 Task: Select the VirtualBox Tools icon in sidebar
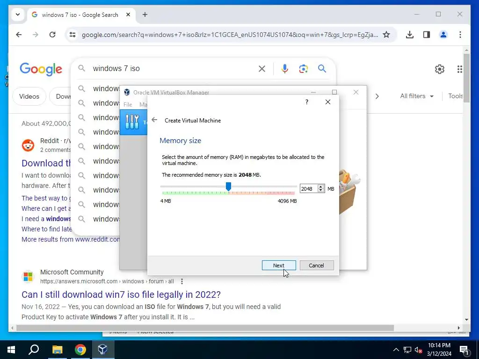click(x=132, y=122)
